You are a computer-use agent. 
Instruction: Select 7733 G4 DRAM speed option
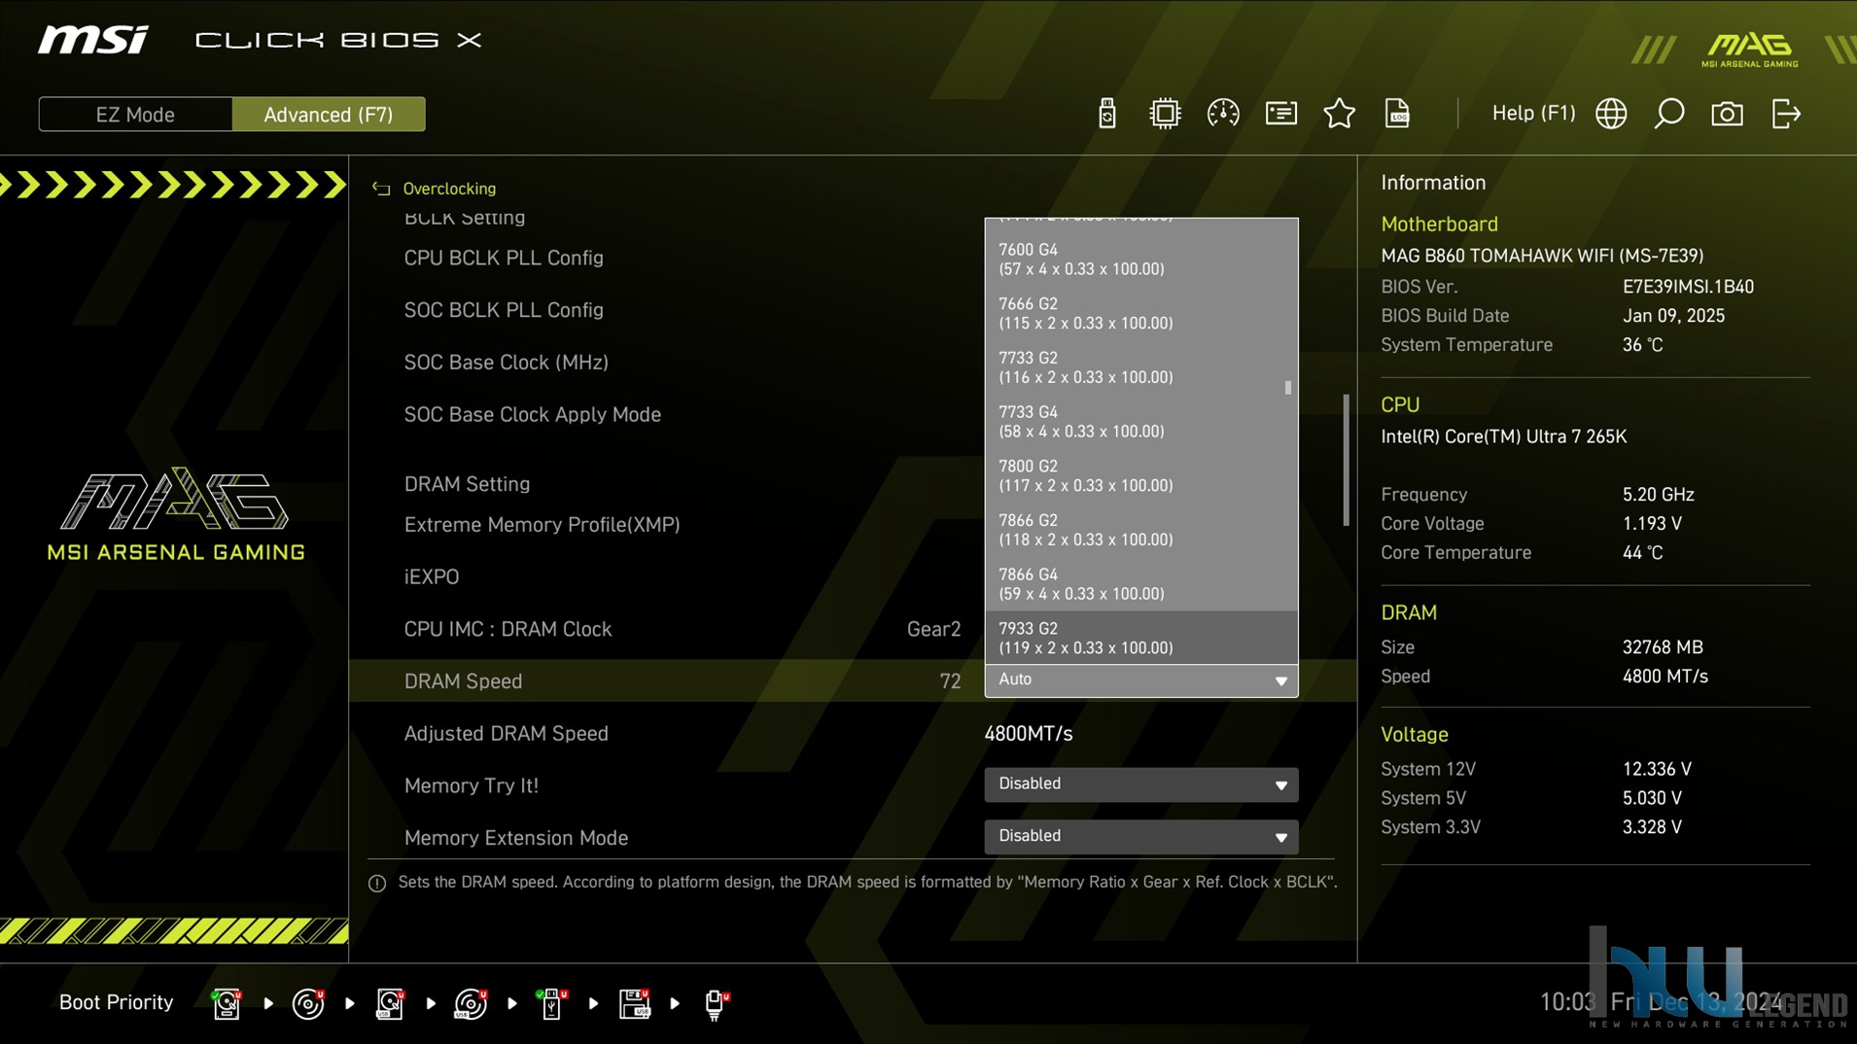point(1140,421)
